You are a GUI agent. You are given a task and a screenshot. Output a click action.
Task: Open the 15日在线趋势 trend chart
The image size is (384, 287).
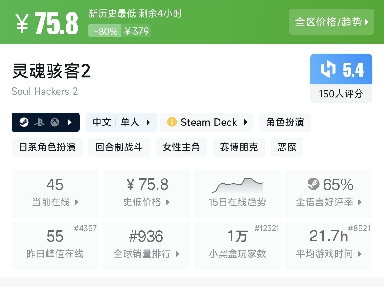pyautogui.click(x=237, y=193)
